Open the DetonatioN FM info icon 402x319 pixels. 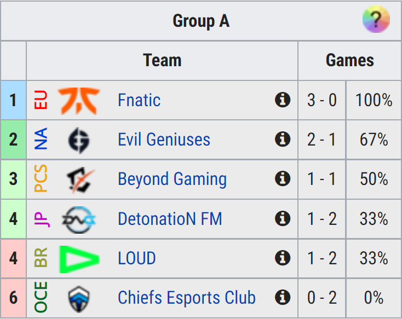click(283, 218)
